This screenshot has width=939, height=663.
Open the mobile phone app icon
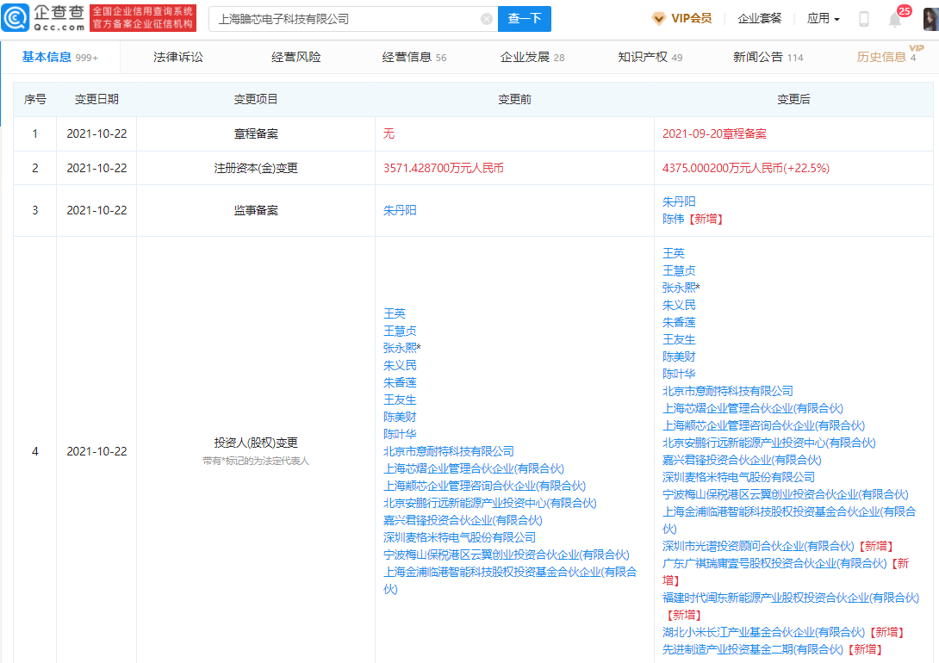863,19
